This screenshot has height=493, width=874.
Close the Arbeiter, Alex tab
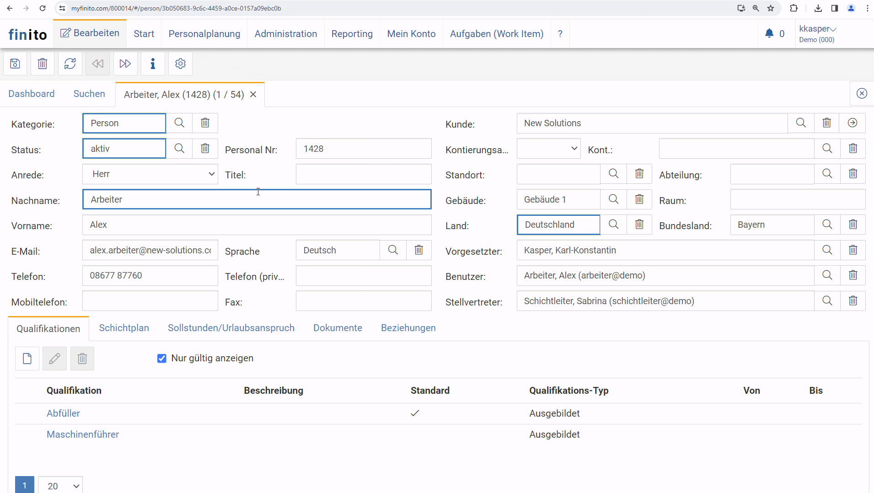tap(253, 95)
